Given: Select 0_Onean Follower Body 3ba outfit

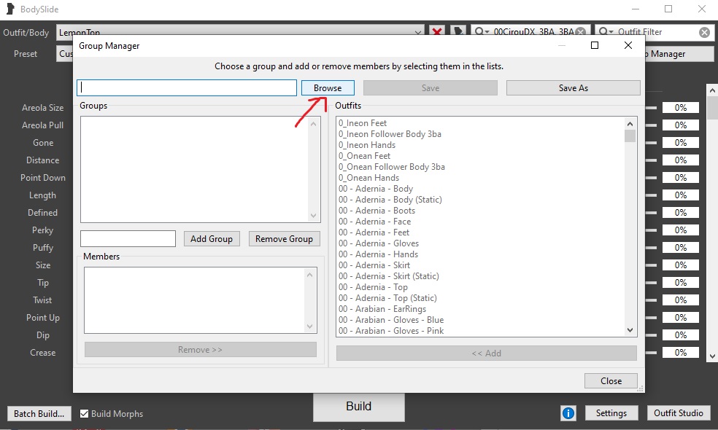Looking at the screenshot, I should click(x=391, y=167).
